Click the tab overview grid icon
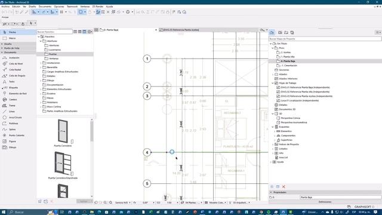Viewport: 382px width, 215px height. click(96, 30)
